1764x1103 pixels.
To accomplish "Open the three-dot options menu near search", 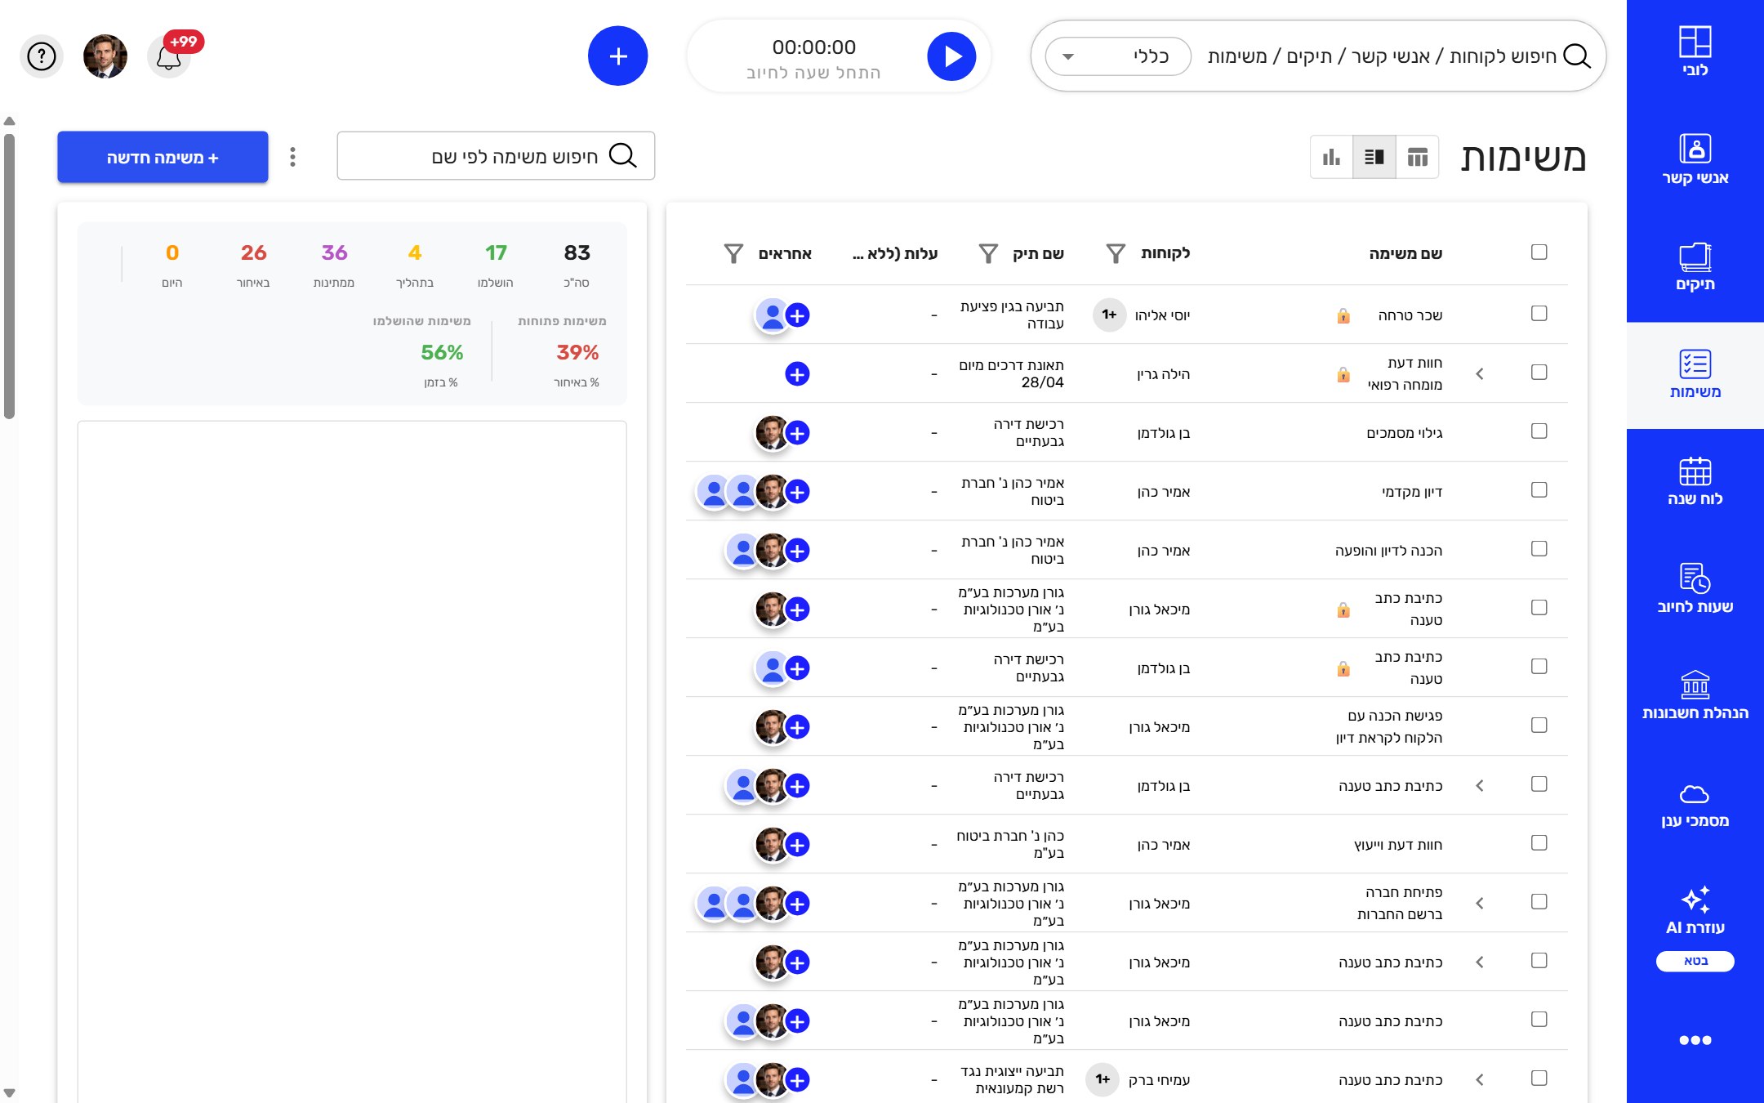I will pyautogui.click(x=293, y=157).
